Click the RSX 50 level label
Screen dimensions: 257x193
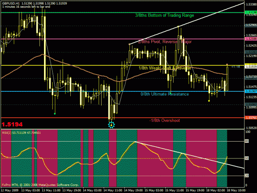click(247, 158)
